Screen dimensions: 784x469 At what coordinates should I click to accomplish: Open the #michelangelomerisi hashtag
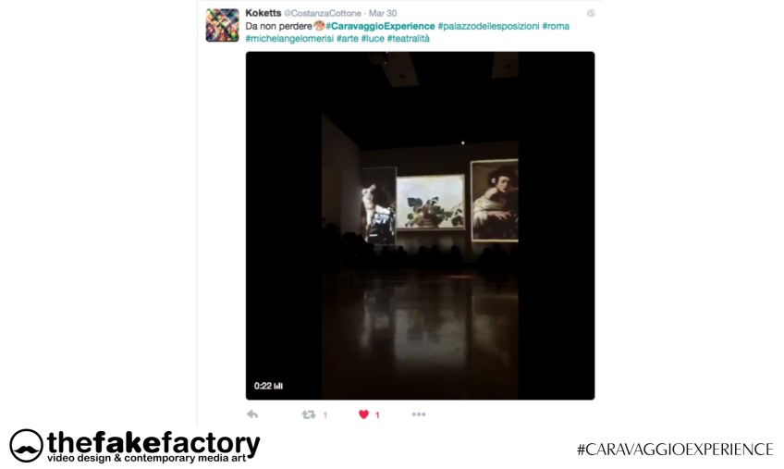tap(289, 39)
